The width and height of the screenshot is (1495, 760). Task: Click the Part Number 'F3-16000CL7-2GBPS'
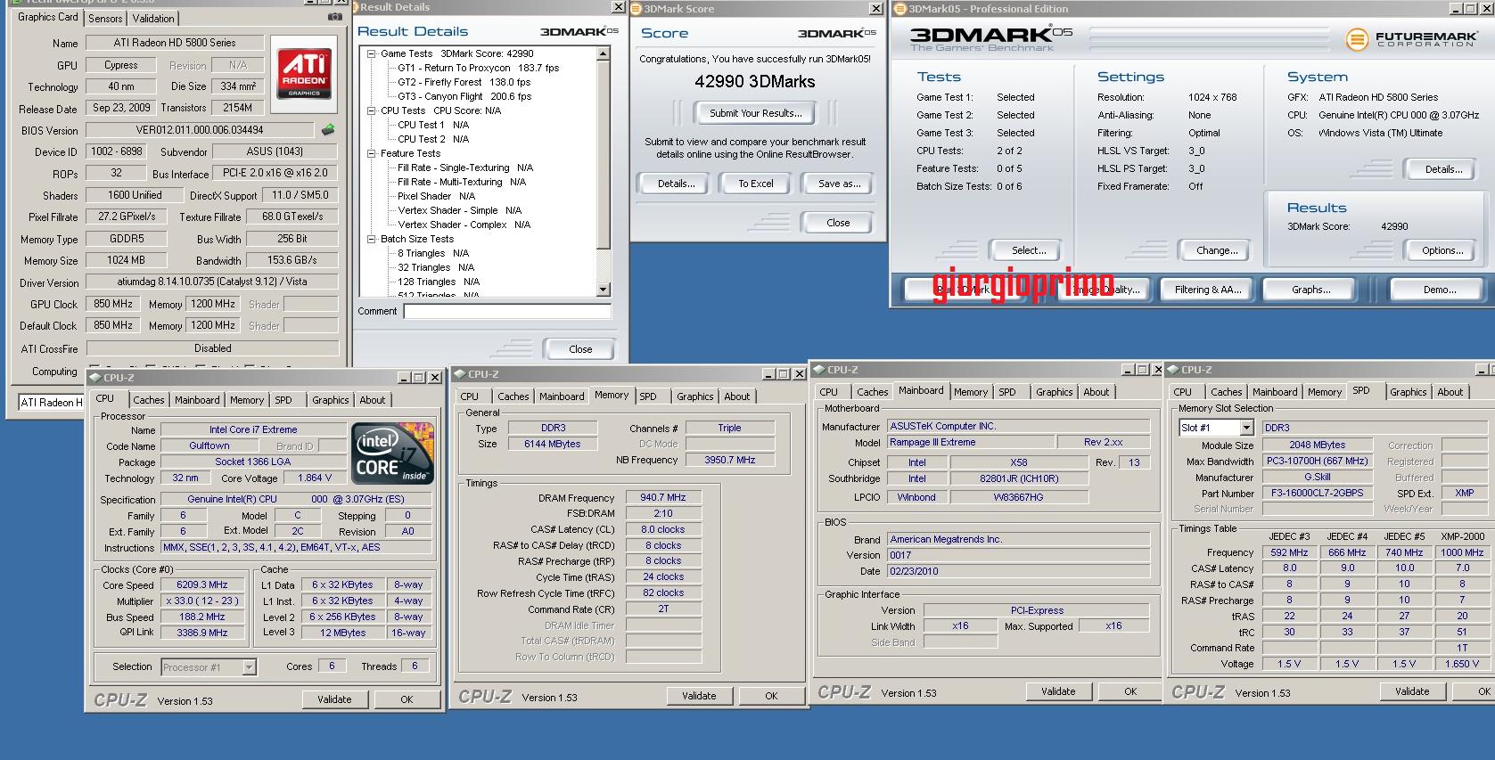click(x=1318, y=494)
